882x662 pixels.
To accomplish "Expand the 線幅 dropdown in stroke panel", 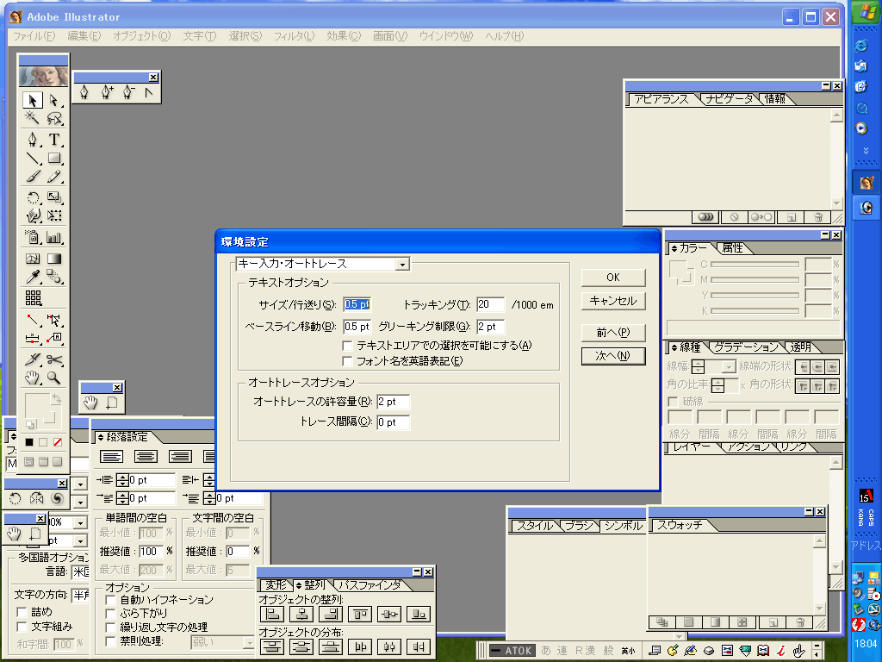I will [728, 366].
